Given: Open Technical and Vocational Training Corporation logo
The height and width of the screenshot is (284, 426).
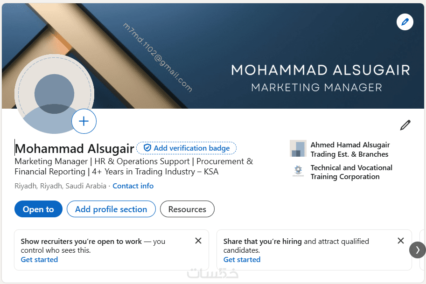Looking at the screenshot, I should (298, 171).
